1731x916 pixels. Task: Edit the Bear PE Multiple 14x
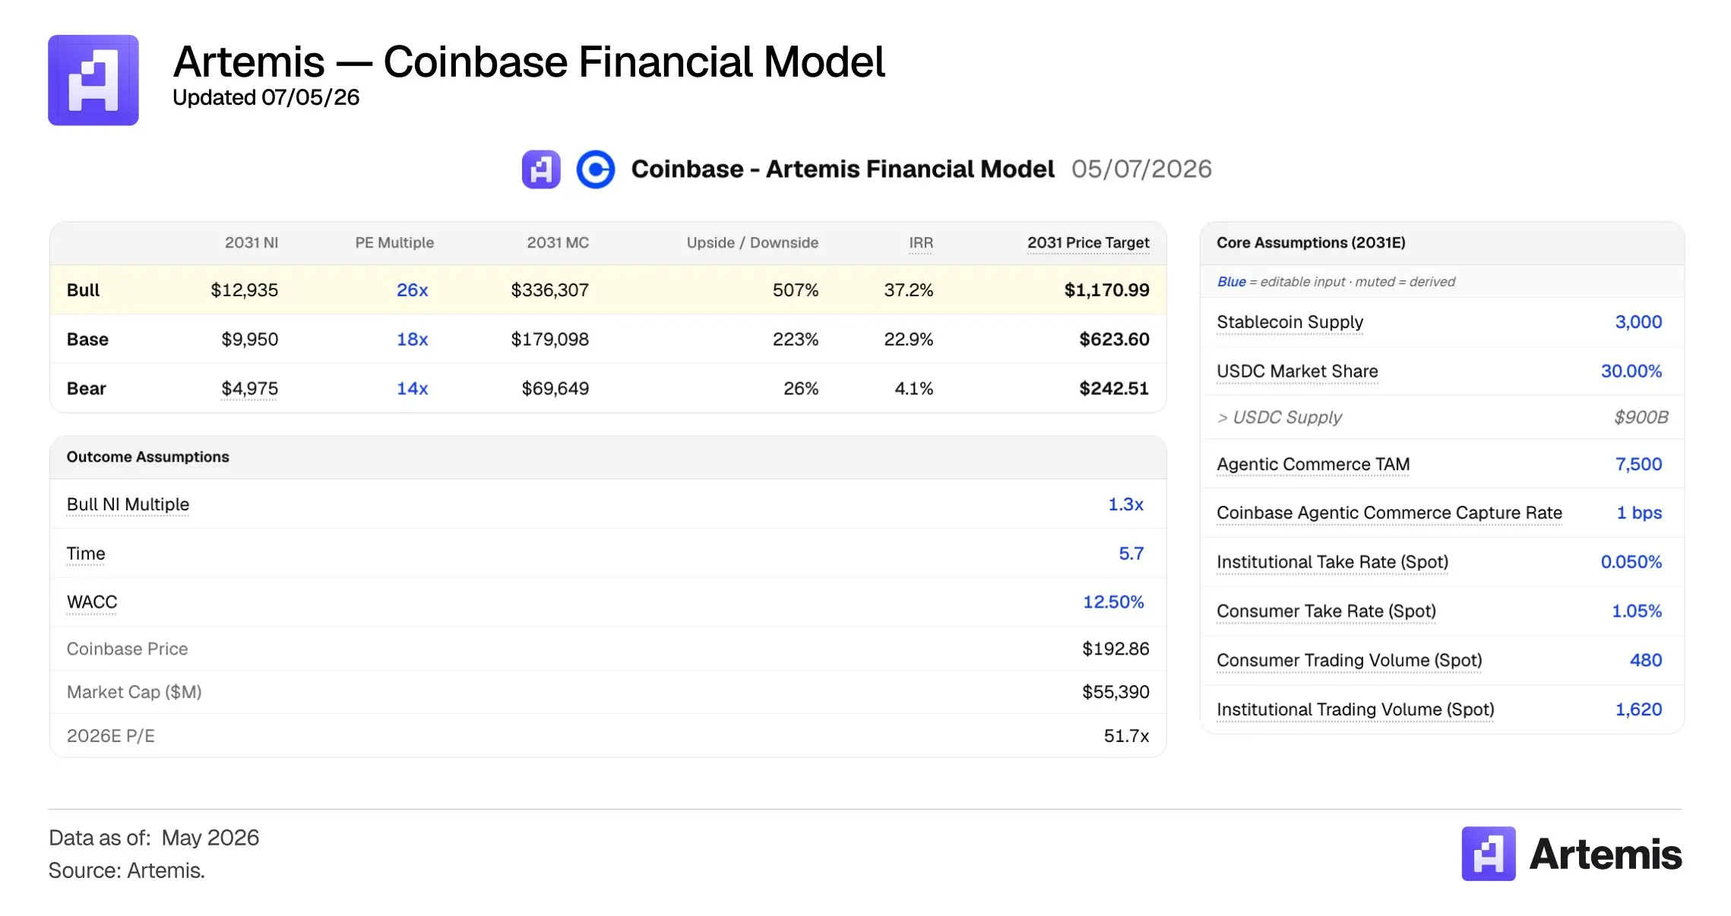413,389
